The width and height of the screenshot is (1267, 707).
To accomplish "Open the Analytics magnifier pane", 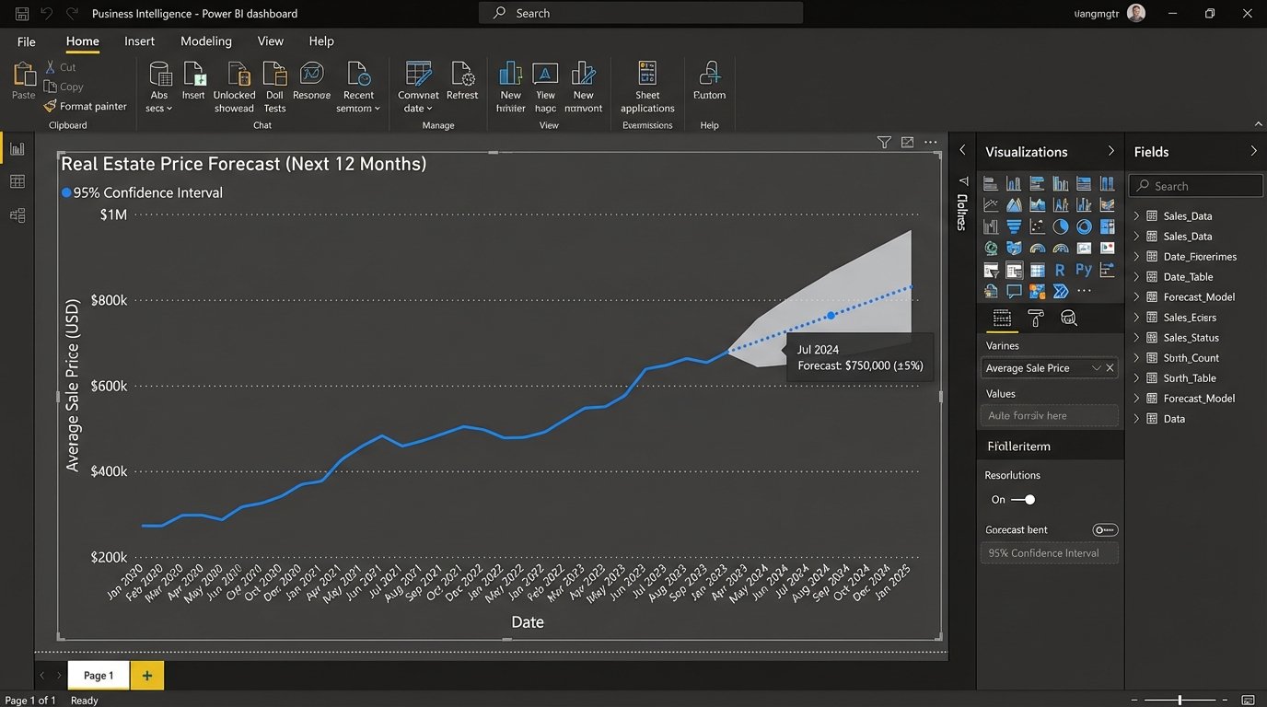I will [1068, 318].
